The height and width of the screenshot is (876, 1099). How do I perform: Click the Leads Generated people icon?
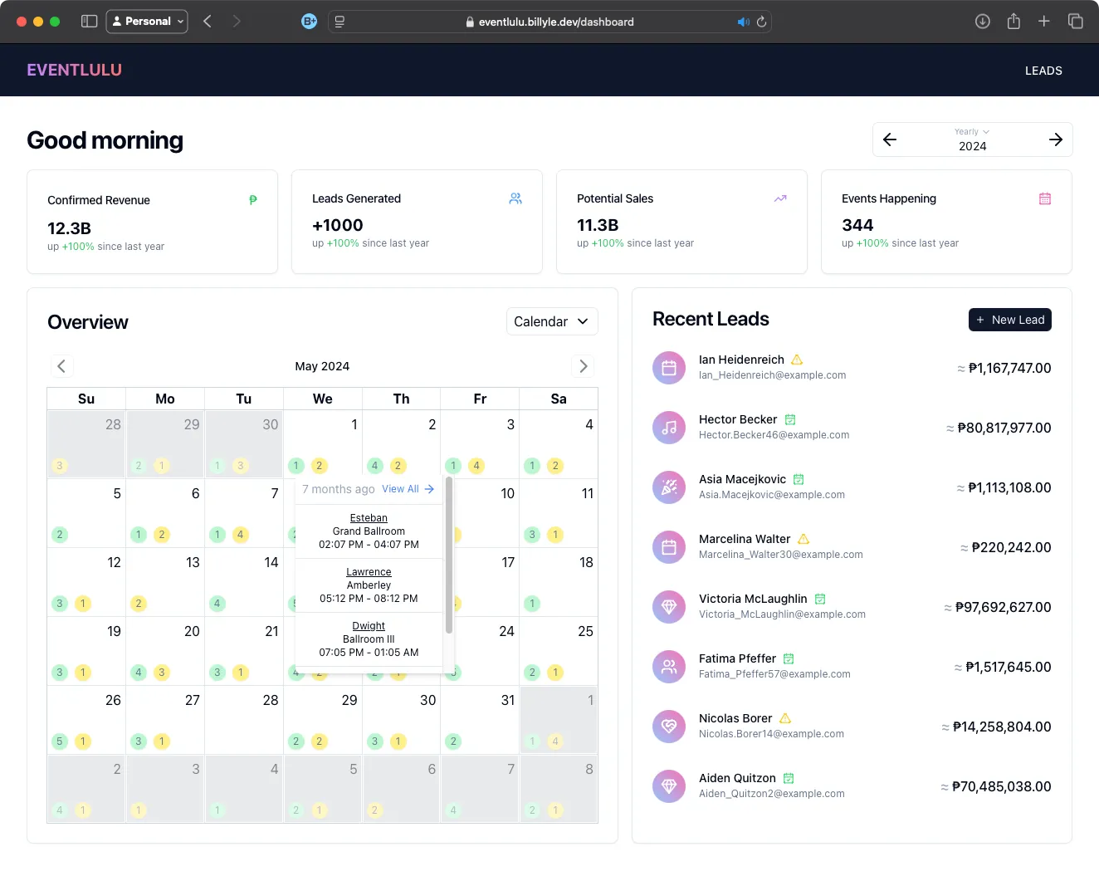click(x=515, y=198)
